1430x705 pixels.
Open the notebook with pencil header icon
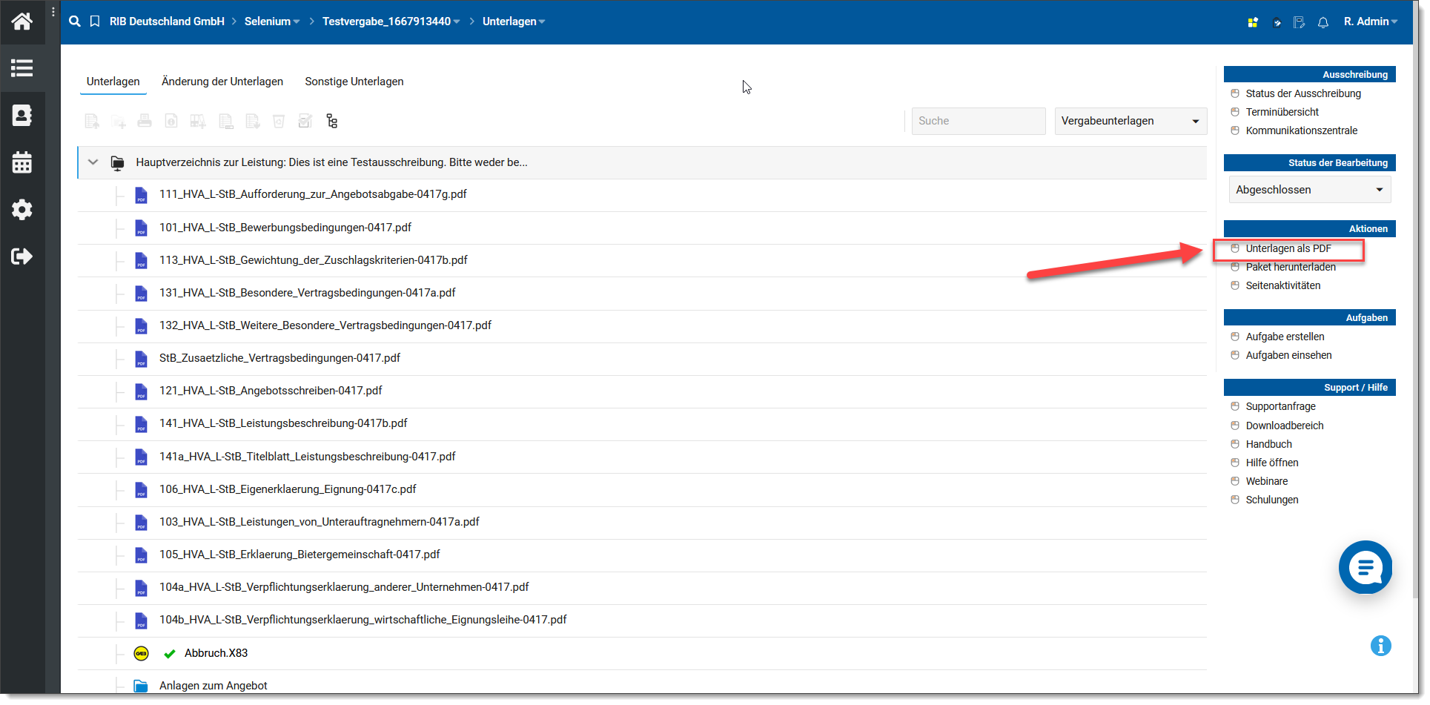coord(1300,22)
